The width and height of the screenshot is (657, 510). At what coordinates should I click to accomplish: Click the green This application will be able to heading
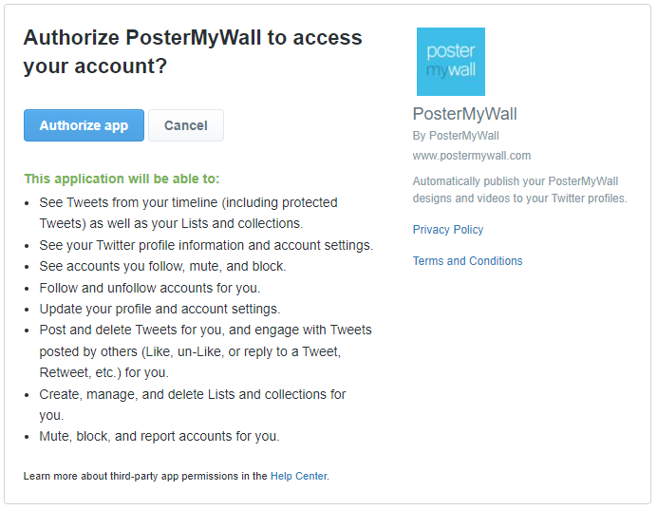pos(122,179)
